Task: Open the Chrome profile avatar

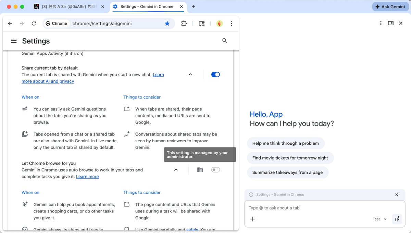Action: point(220,24)
